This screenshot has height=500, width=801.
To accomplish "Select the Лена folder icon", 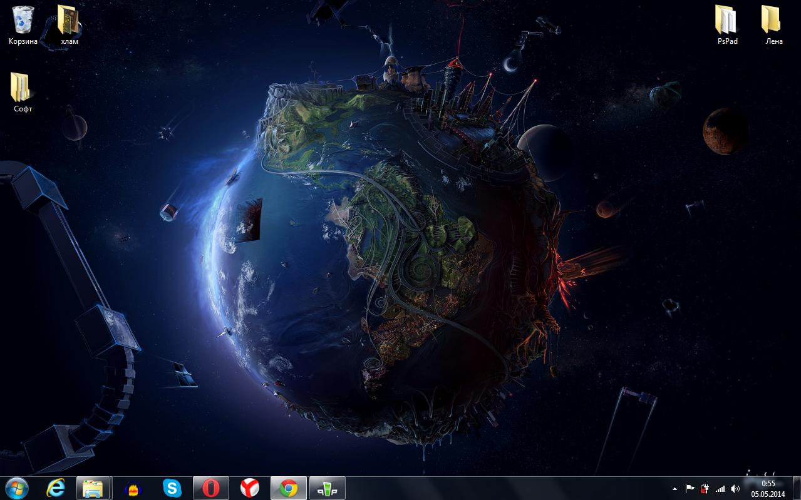I will point(773,25).
